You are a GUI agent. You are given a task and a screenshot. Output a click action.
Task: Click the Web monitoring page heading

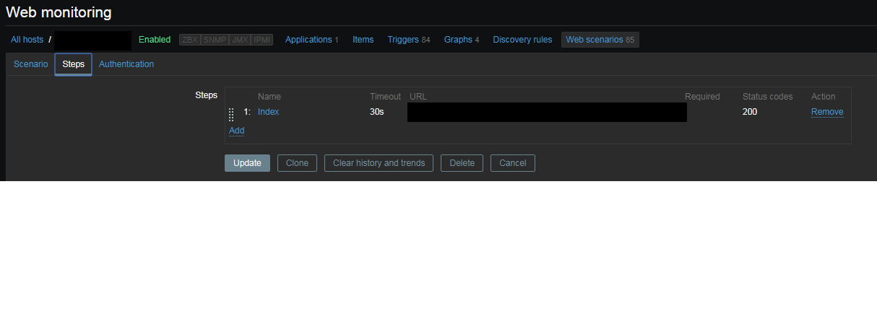click(59, 12)
